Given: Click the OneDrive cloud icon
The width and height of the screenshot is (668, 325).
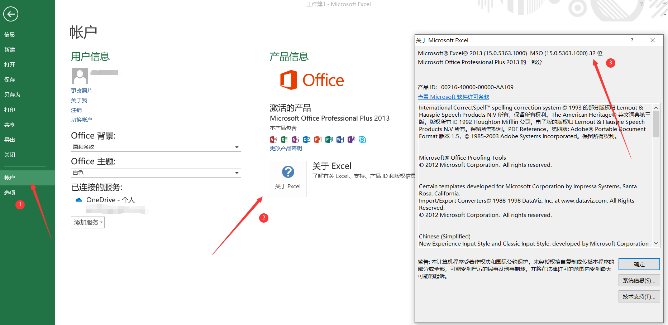Looking at the screenshot, I should (x=79, y=200).
